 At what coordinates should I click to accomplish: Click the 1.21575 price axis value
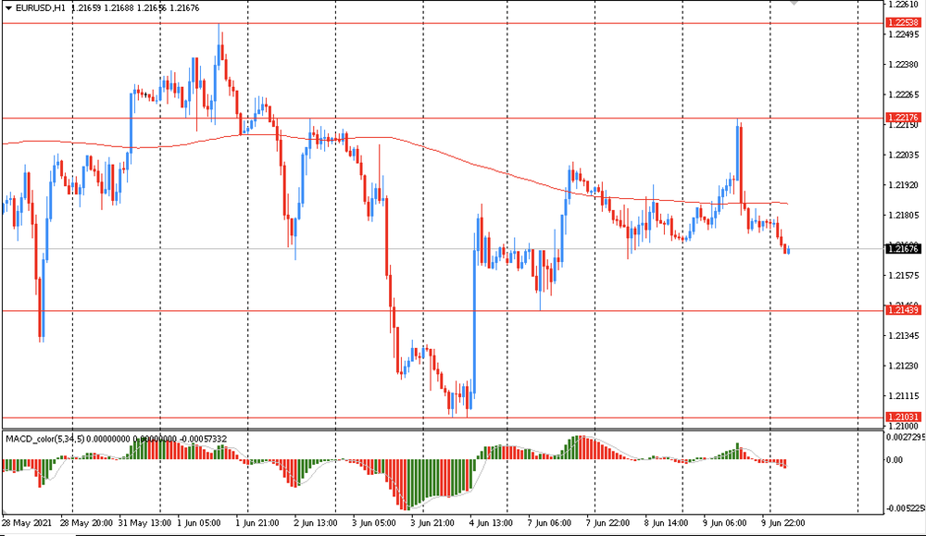(x=904, y=276)
